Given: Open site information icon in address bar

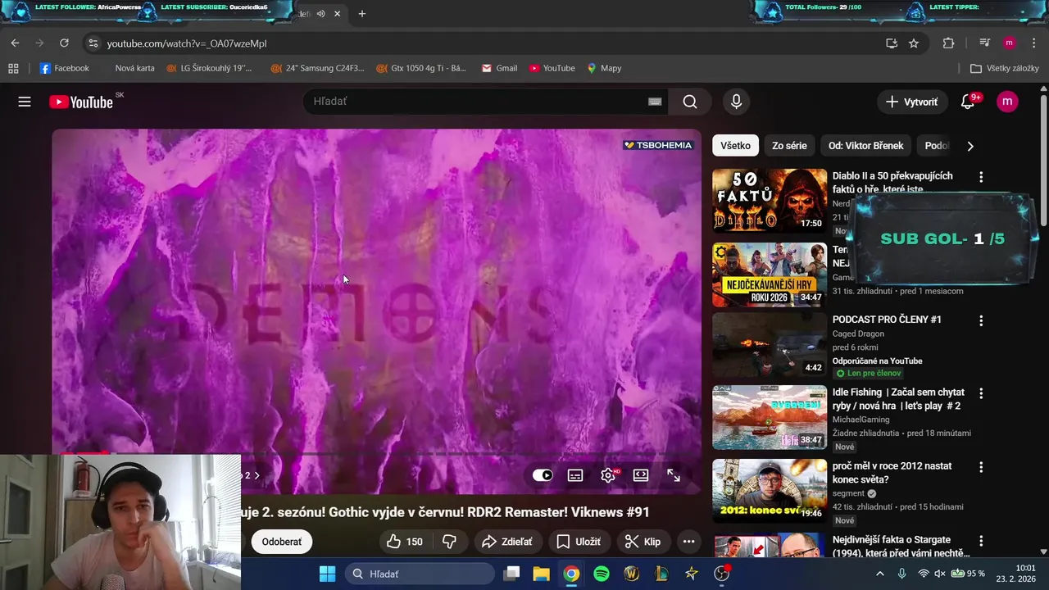Looking at the screenshot, I should coord(93,43).
